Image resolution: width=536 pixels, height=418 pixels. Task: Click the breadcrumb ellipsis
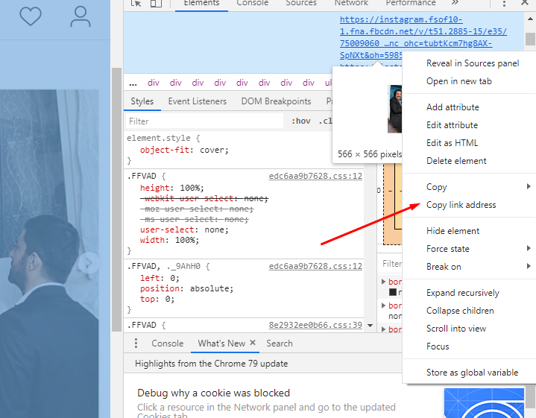[133, 83]
